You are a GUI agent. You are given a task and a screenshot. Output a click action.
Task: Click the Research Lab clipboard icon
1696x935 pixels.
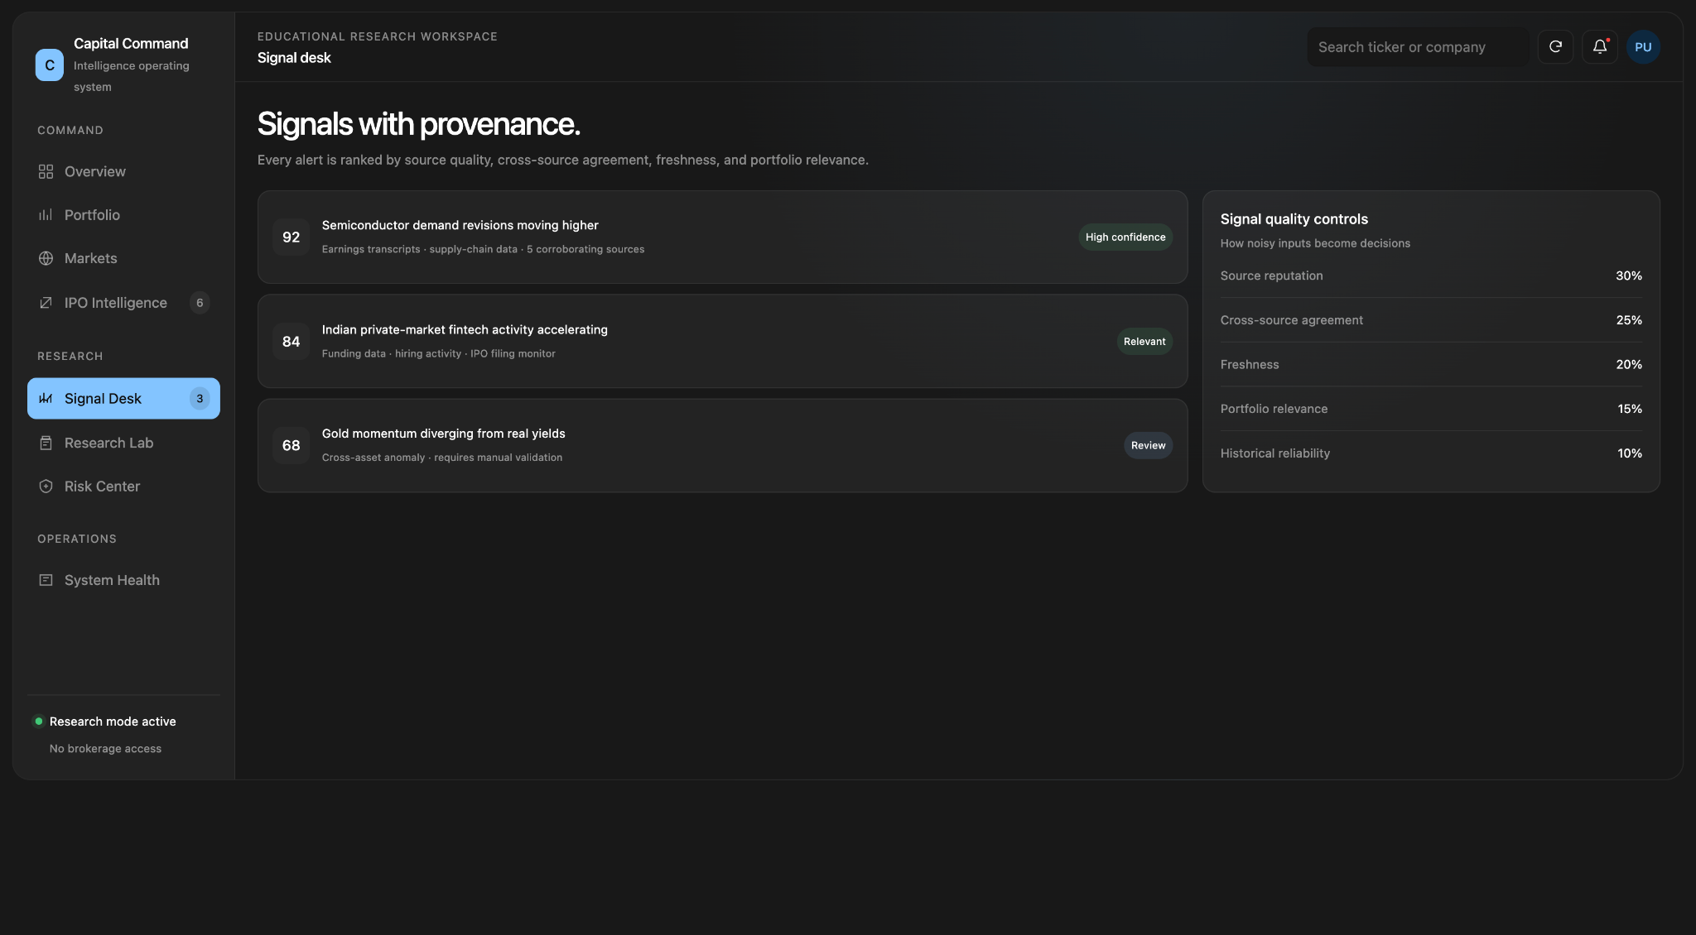pos(46,443)
